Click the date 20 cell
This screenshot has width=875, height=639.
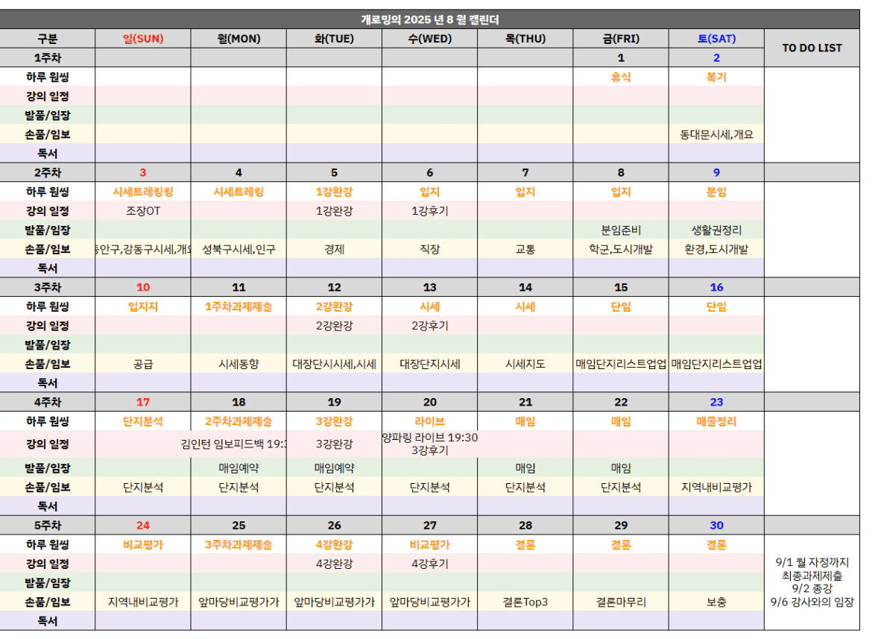coord(430,402)
